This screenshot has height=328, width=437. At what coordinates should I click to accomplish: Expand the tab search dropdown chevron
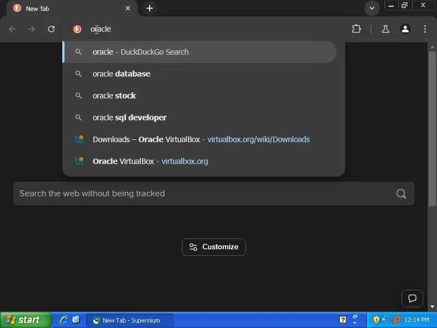click(x=372, y=8)
